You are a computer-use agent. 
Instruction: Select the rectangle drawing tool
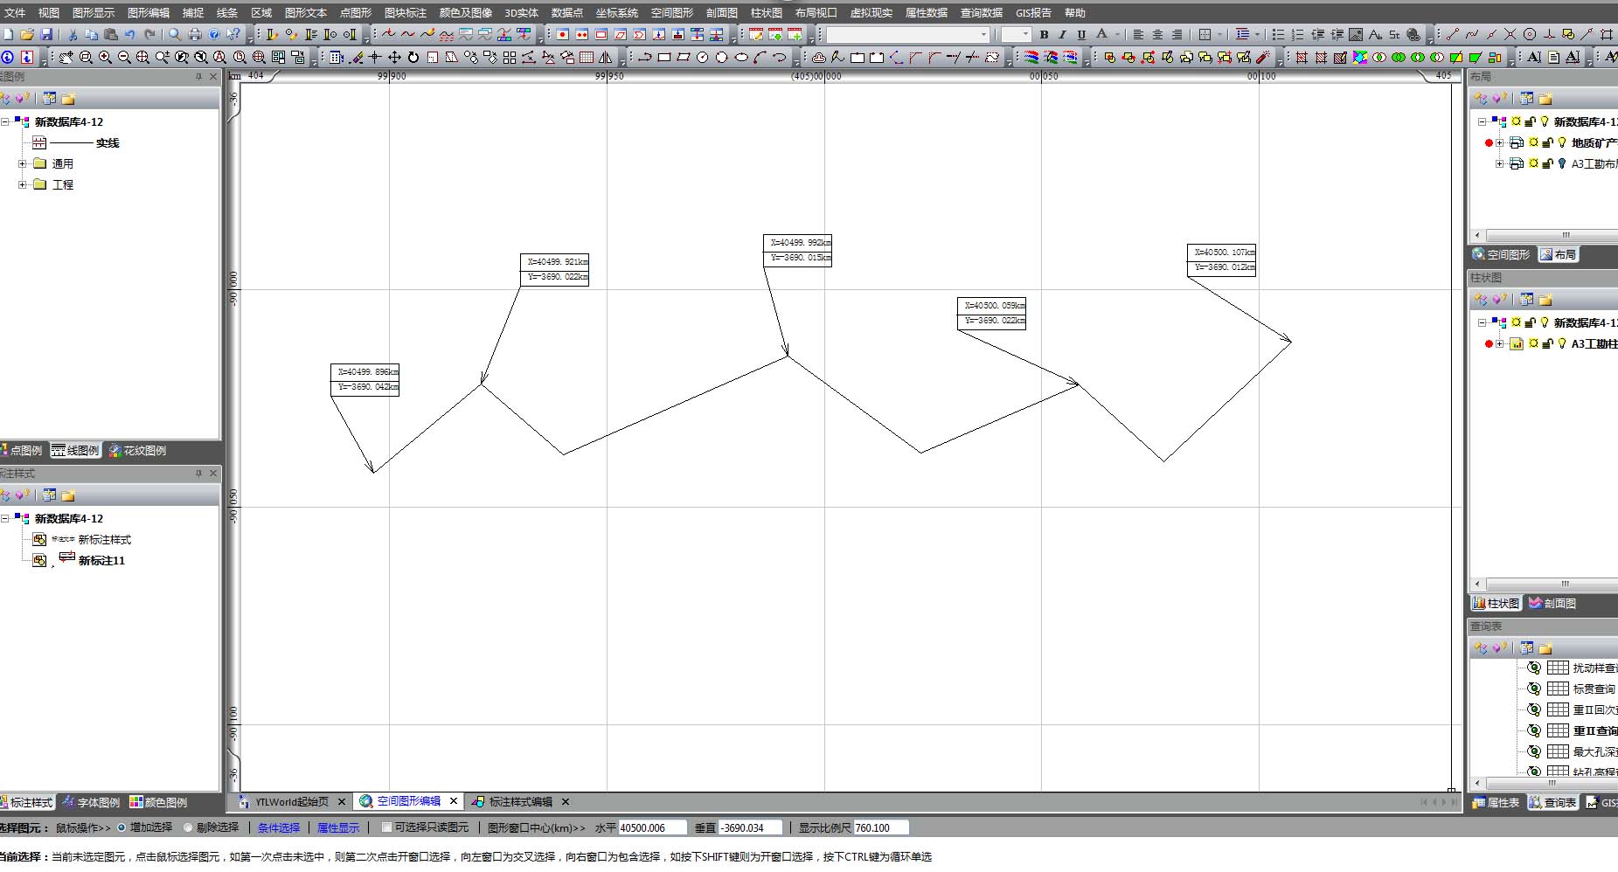click(664, 57)
